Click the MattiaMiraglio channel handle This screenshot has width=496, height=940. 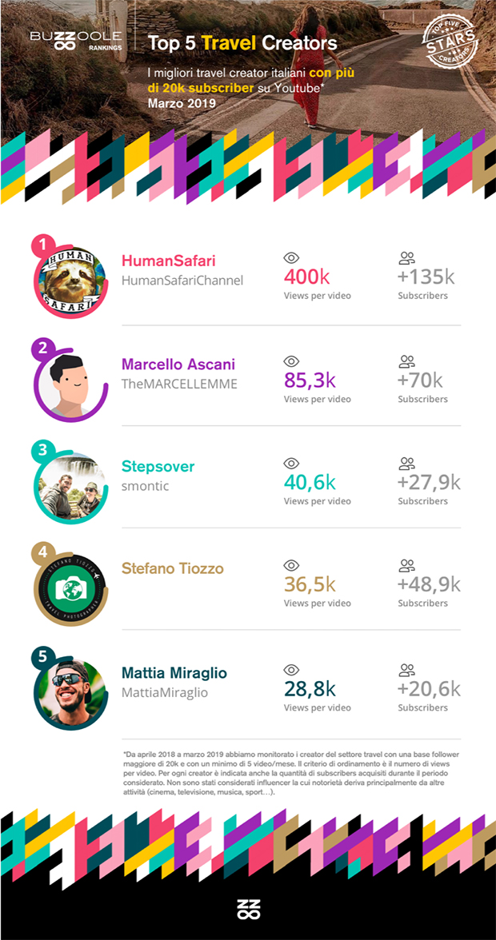(x=165, y=692)
